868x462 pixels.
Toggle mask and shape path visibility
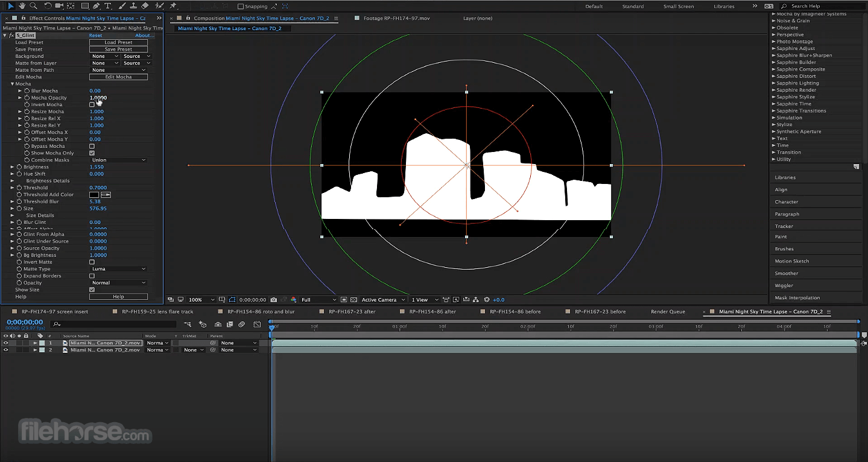[232, 300]
